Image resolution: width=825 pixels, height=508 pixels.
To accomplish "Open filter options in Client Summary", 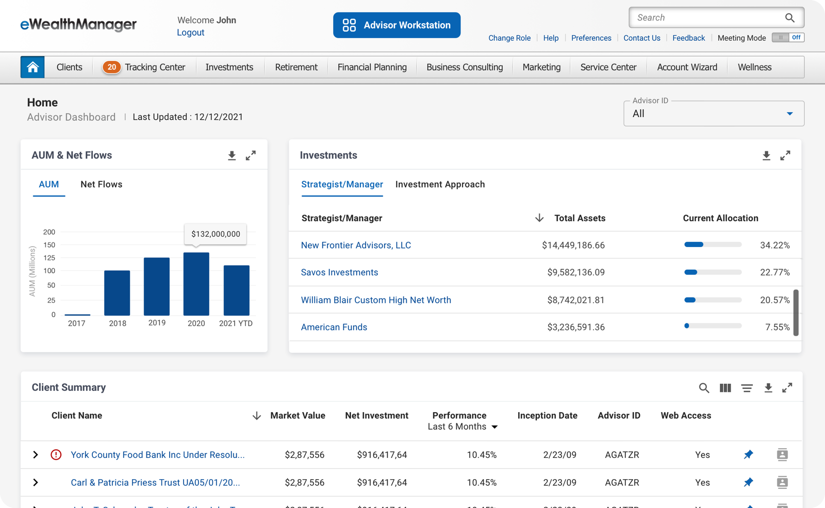I will tap(747, 388).
